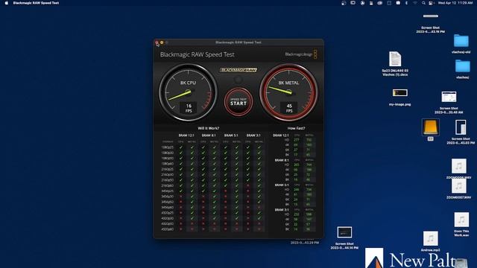Select ZOOM0007.WAV audio file
477x268 pixels.
(459, 188)
